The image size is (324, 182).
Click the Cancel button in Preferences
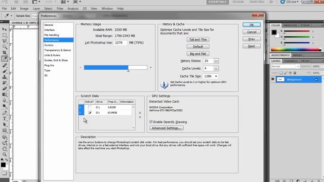coord(252,32)
